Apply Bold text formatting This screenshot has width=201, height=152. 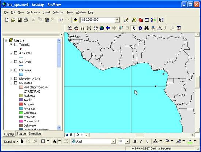pyautogui.click(x=135, y=141)
